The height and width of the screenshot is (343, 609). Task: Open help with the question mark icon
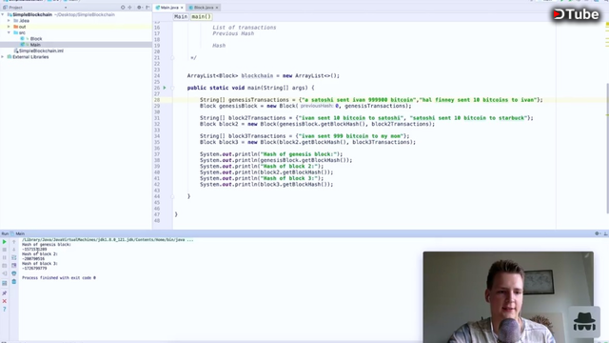pyautogui.click(x=5, y=309)
